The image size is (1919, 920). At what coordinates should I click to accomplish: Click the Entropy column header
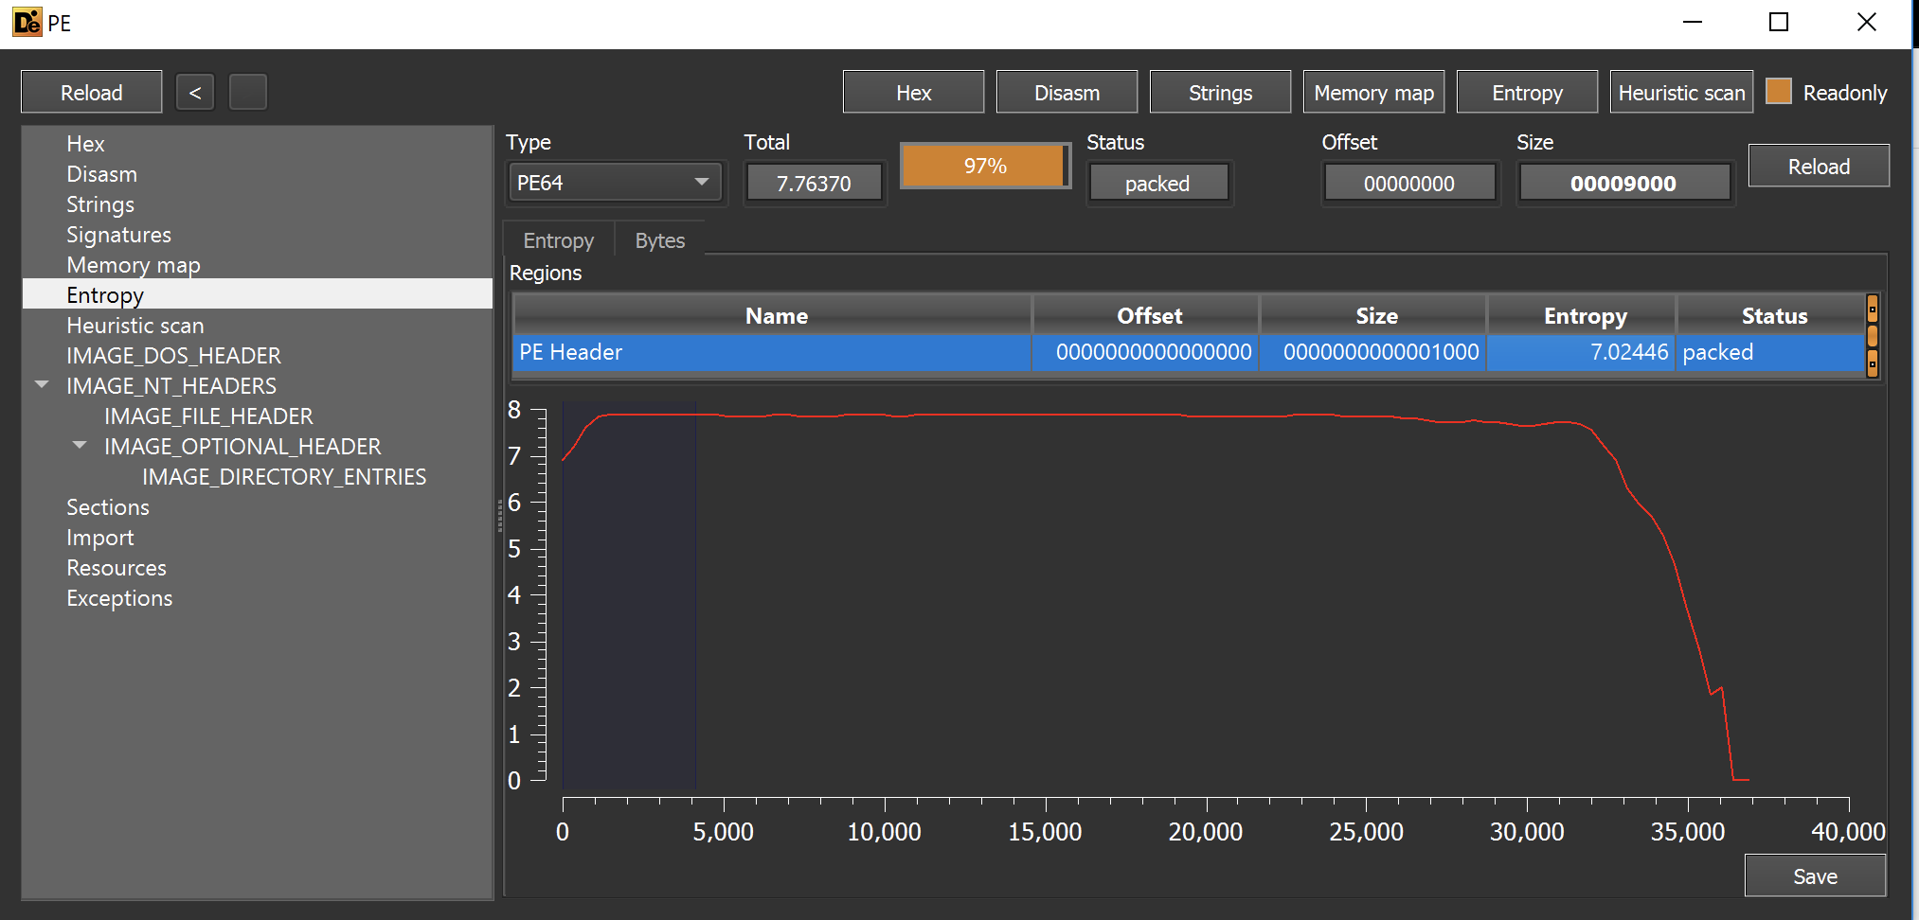1582,316
